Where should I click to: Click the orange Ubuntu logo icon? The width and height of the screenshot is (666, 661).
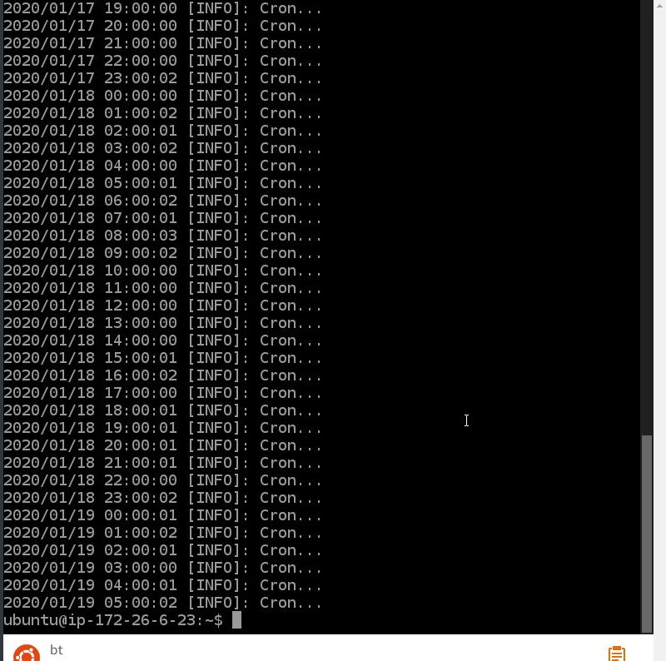tap(27, 654)
